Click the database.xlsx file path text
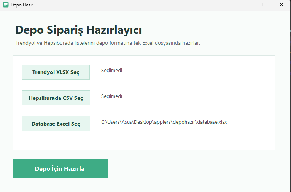 pos(164,122)
